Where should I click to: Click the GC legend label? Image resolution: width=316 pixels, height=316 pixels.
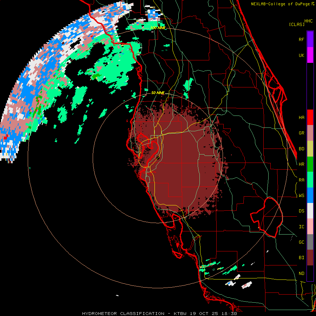point(301,242)
